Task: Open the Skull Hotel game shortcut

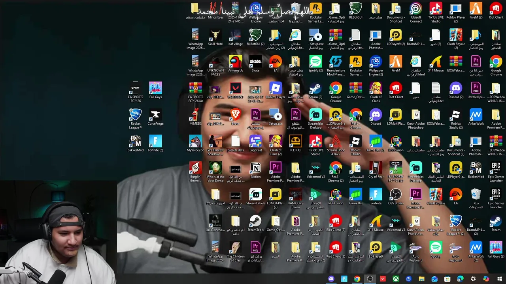Action: [215, 37]
